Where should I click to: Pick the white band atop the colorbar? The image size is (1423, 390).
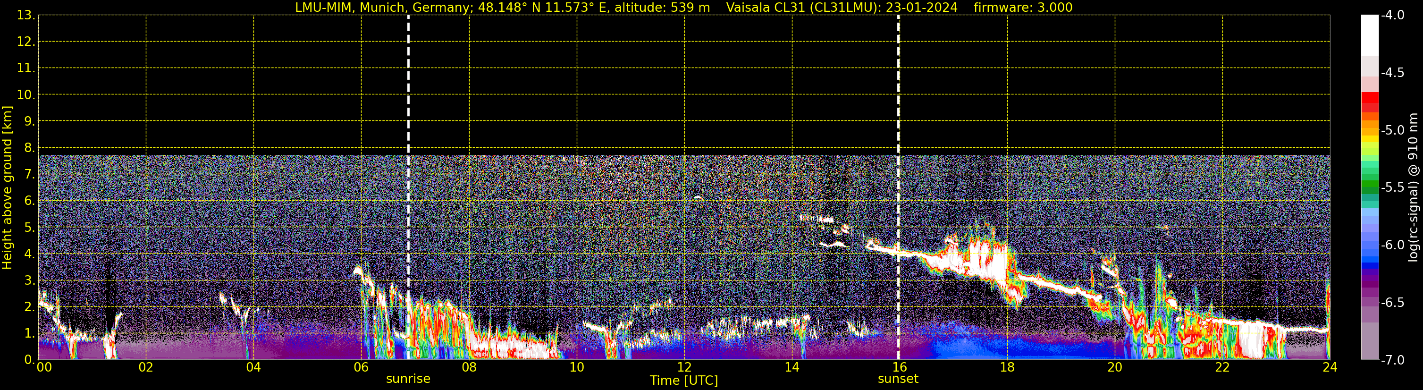[1369, 35]
